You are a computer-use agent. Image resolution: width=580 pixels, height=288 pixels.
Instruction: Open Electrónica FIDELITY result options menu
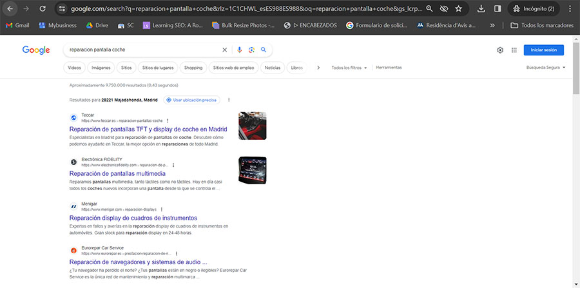pyautogui.click(x=173, y=165)
